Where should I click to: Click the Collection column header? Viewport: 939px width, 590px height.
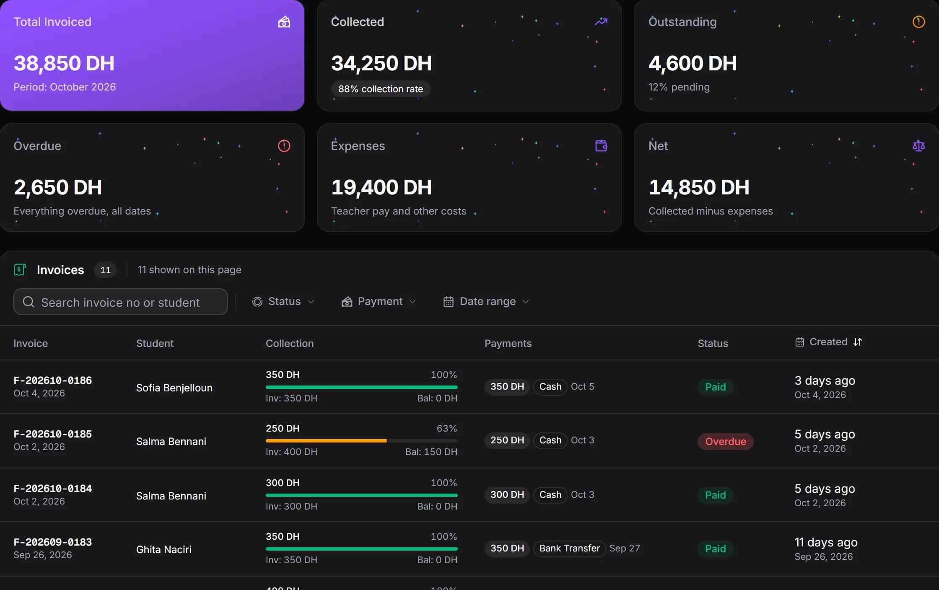click(290, 343)
